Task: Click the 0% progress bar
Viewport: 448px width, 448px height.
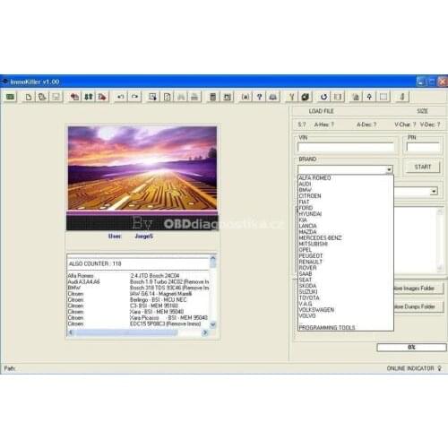Action: click(x=411, y=347)
